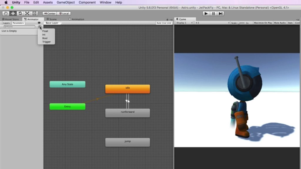Open the Display 1 dropdown
Image resolution: width=301 pixels, height=169 pixels.
pyautogui.click(x=184, y=23)
